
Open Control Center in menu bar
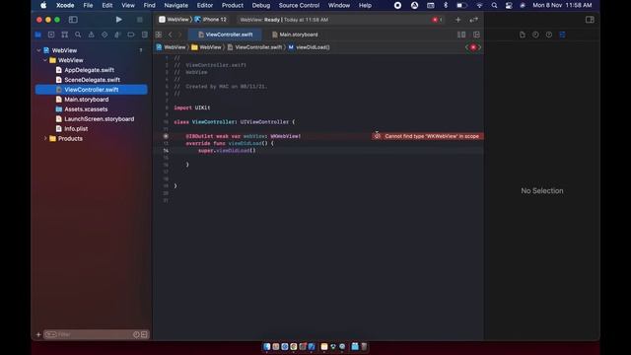click(x=509, y=5)
